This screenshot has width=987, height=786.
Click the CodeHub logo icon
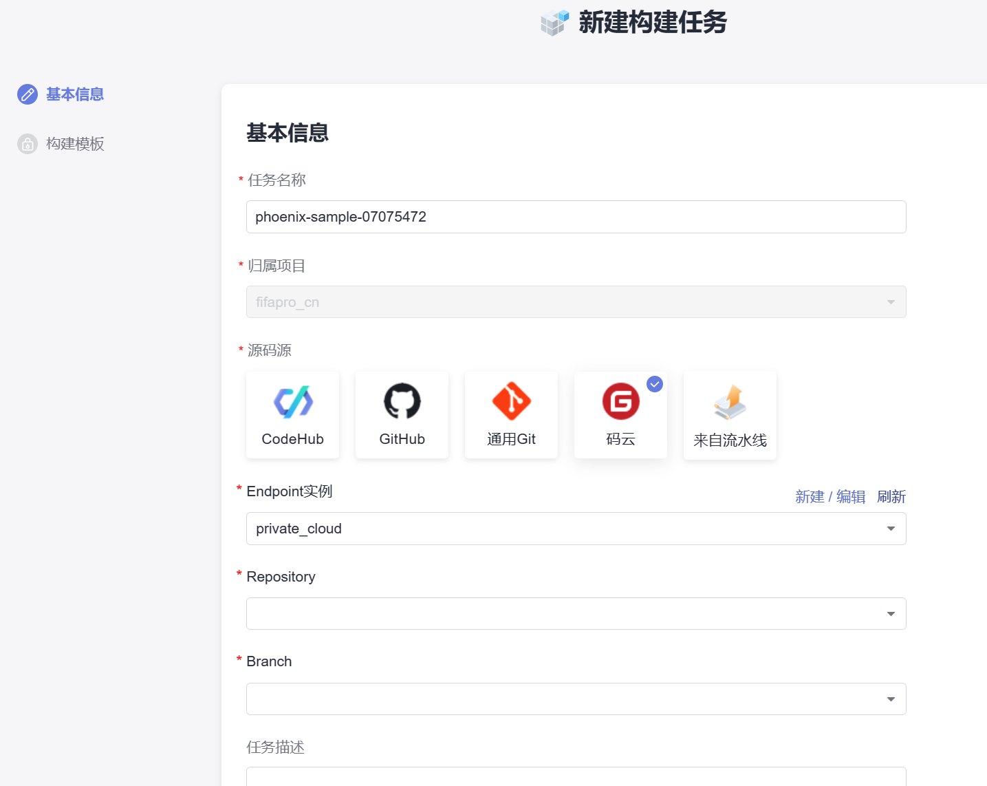click(x=293, y=402)
